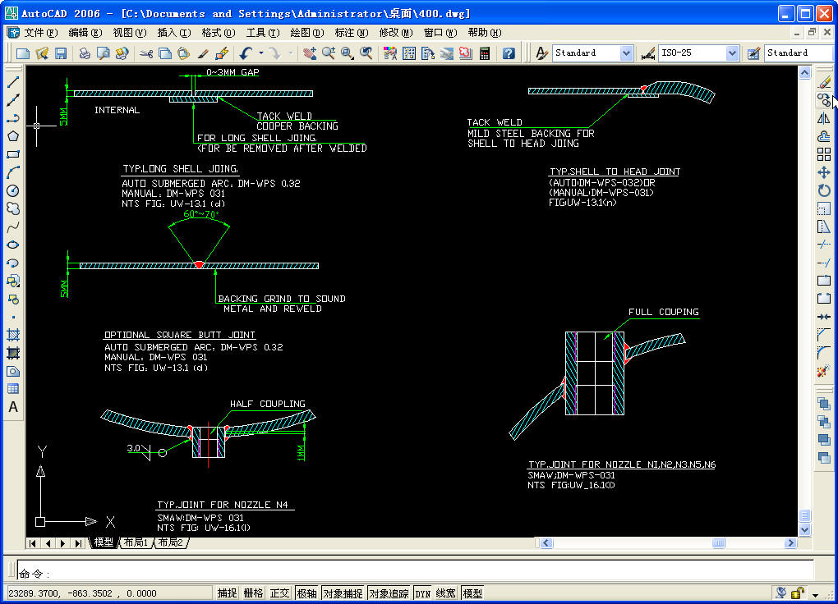
Task: Activate the Trim tool
Action: pyautogui.click(x=824, y=245)
